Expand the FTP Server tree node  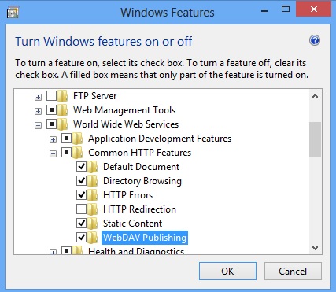pos(38,97)
